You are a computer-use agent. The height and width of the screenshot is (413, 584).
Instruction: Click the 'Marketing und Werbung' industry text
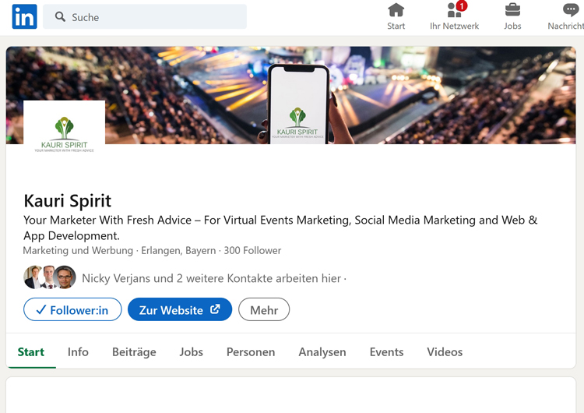point(78,250)
